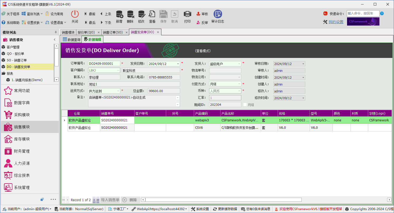
Task: Open 系统帮助 system help
Action: point(10,23)
